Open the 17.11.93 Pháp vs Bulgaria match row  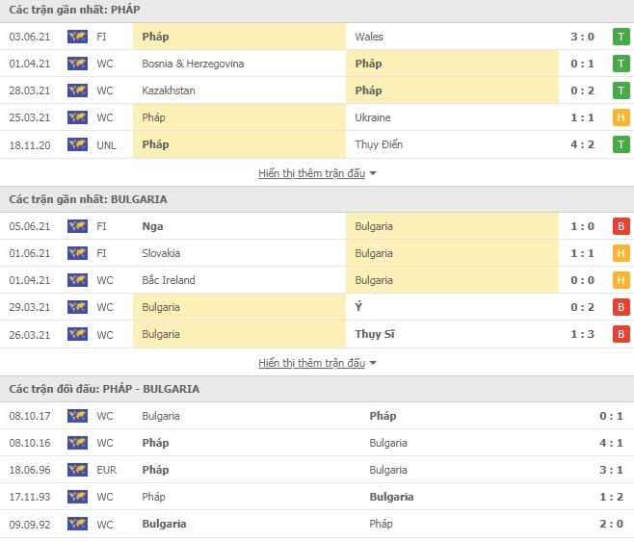pos(317,497)
